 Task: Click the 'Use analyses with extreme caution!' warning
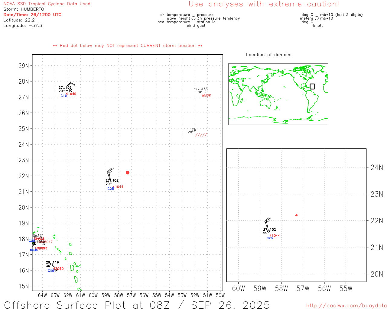pos(264,4)
